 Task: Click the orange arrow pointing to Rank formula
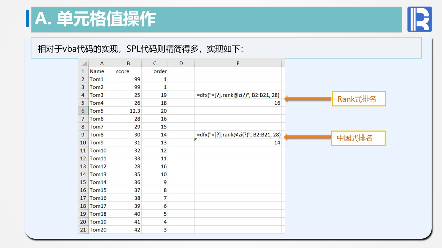306,99
